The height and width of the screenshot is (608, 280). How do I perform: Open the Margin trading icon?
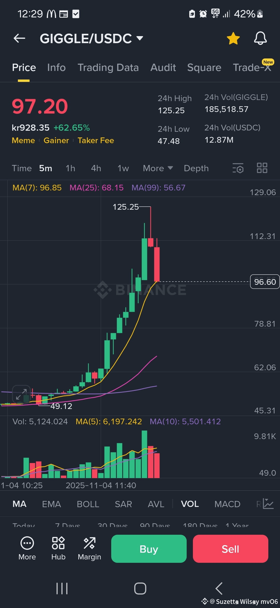tap(89, 548)
